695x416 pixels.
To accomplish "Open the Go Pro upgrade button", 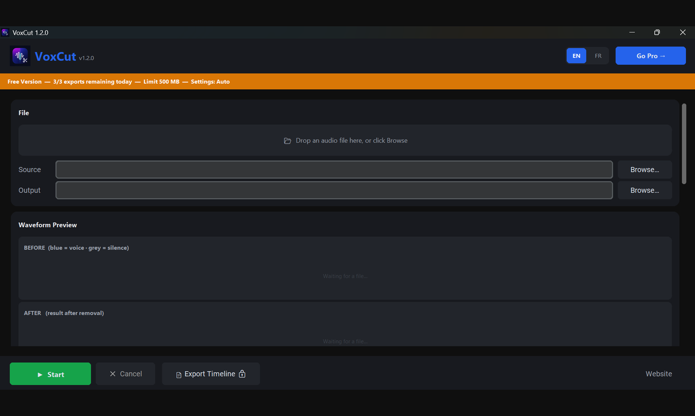I will click(651, 56).
